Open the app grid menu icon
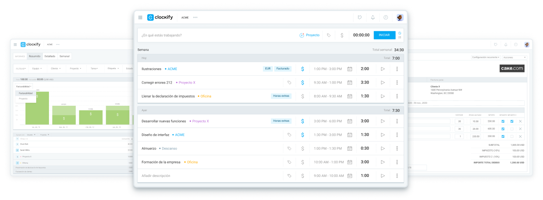Screen dimensions: 543x200 tap(140, 17)
